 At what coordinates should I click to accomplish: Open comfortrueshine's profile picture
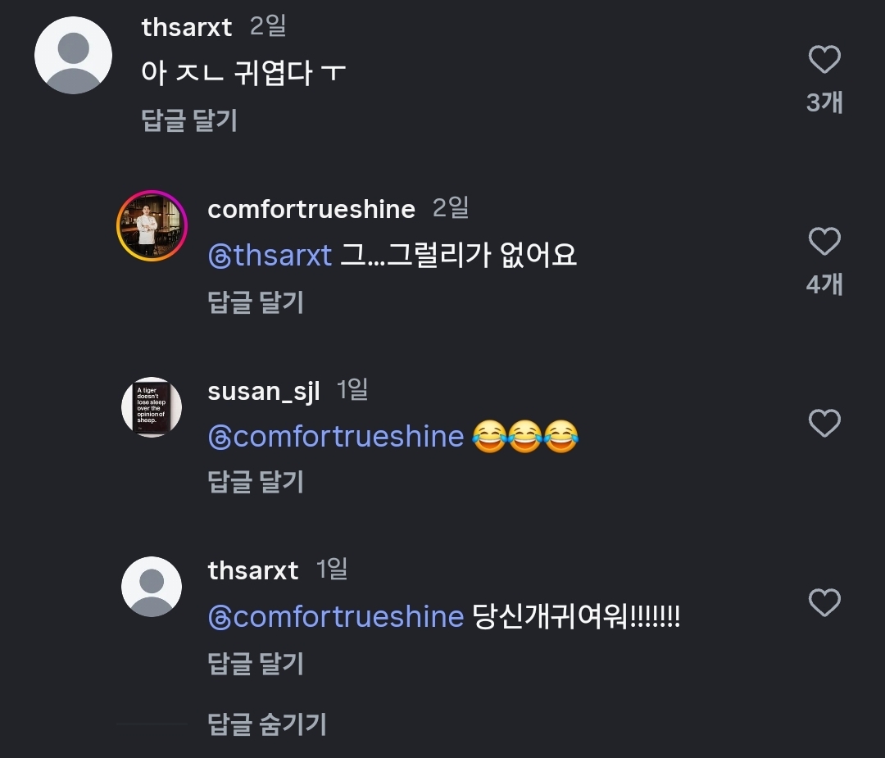point(152,226)
